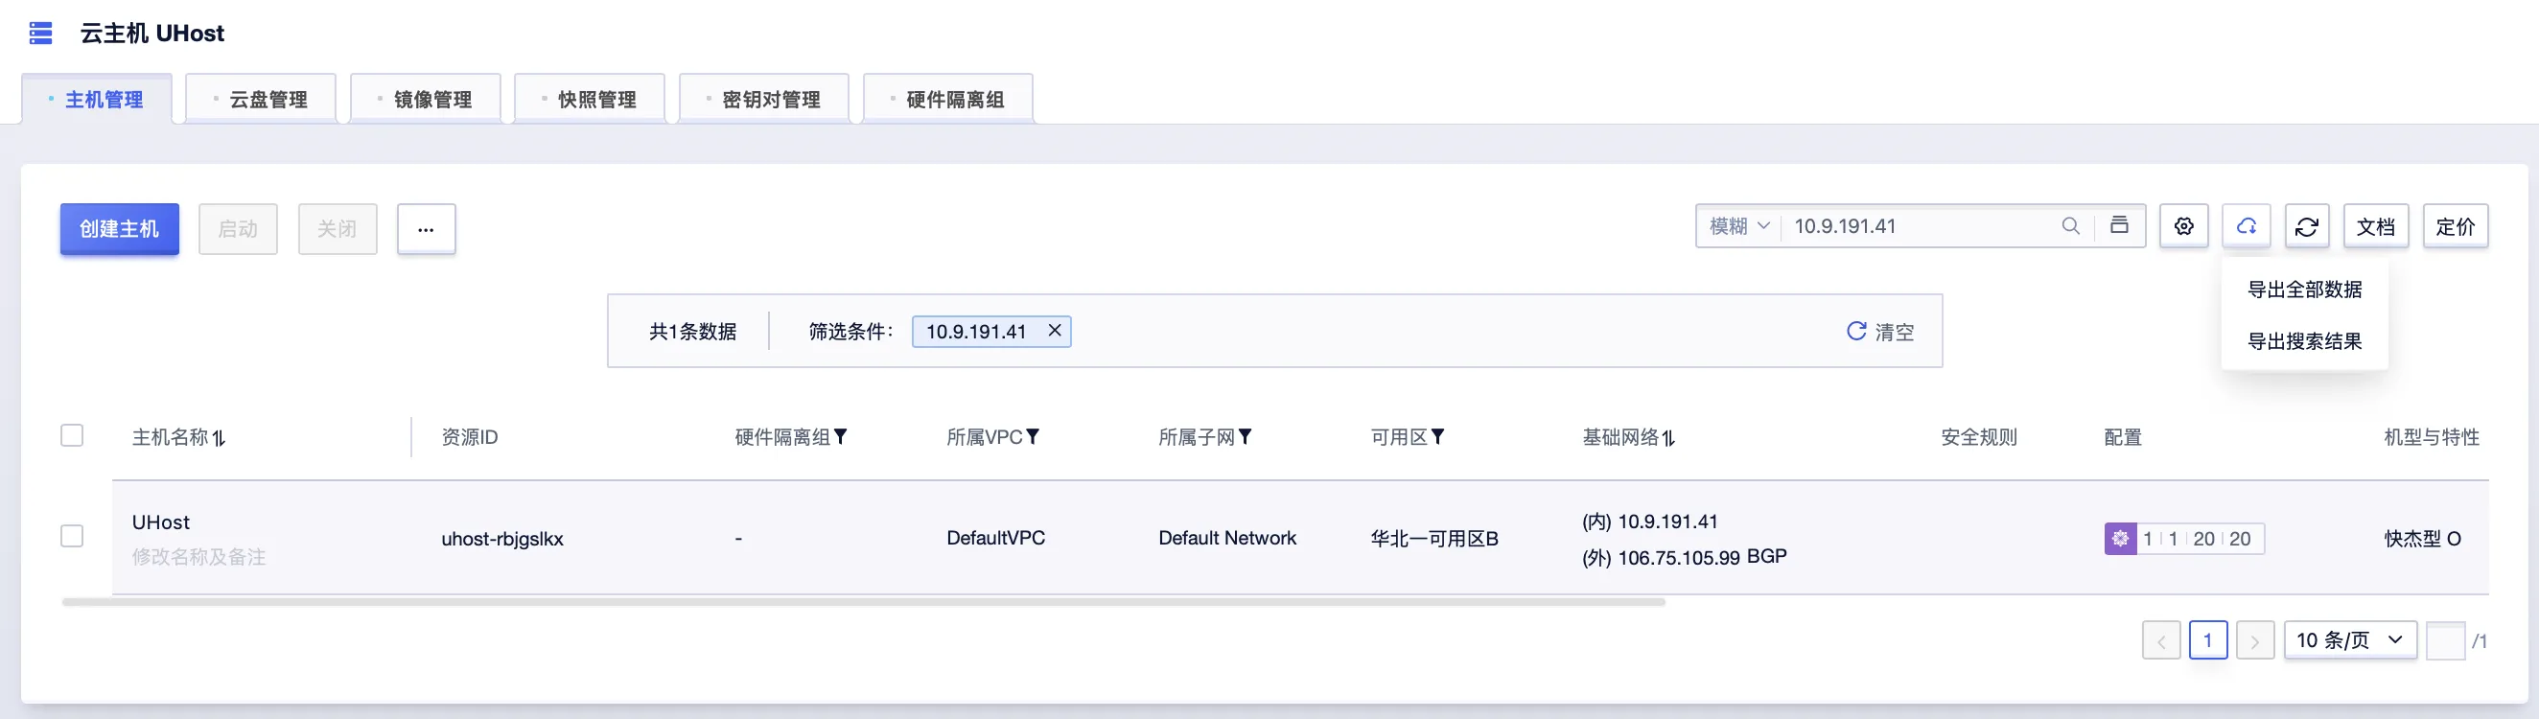Open the hamburger navigation menu icon

coord(40,34)
